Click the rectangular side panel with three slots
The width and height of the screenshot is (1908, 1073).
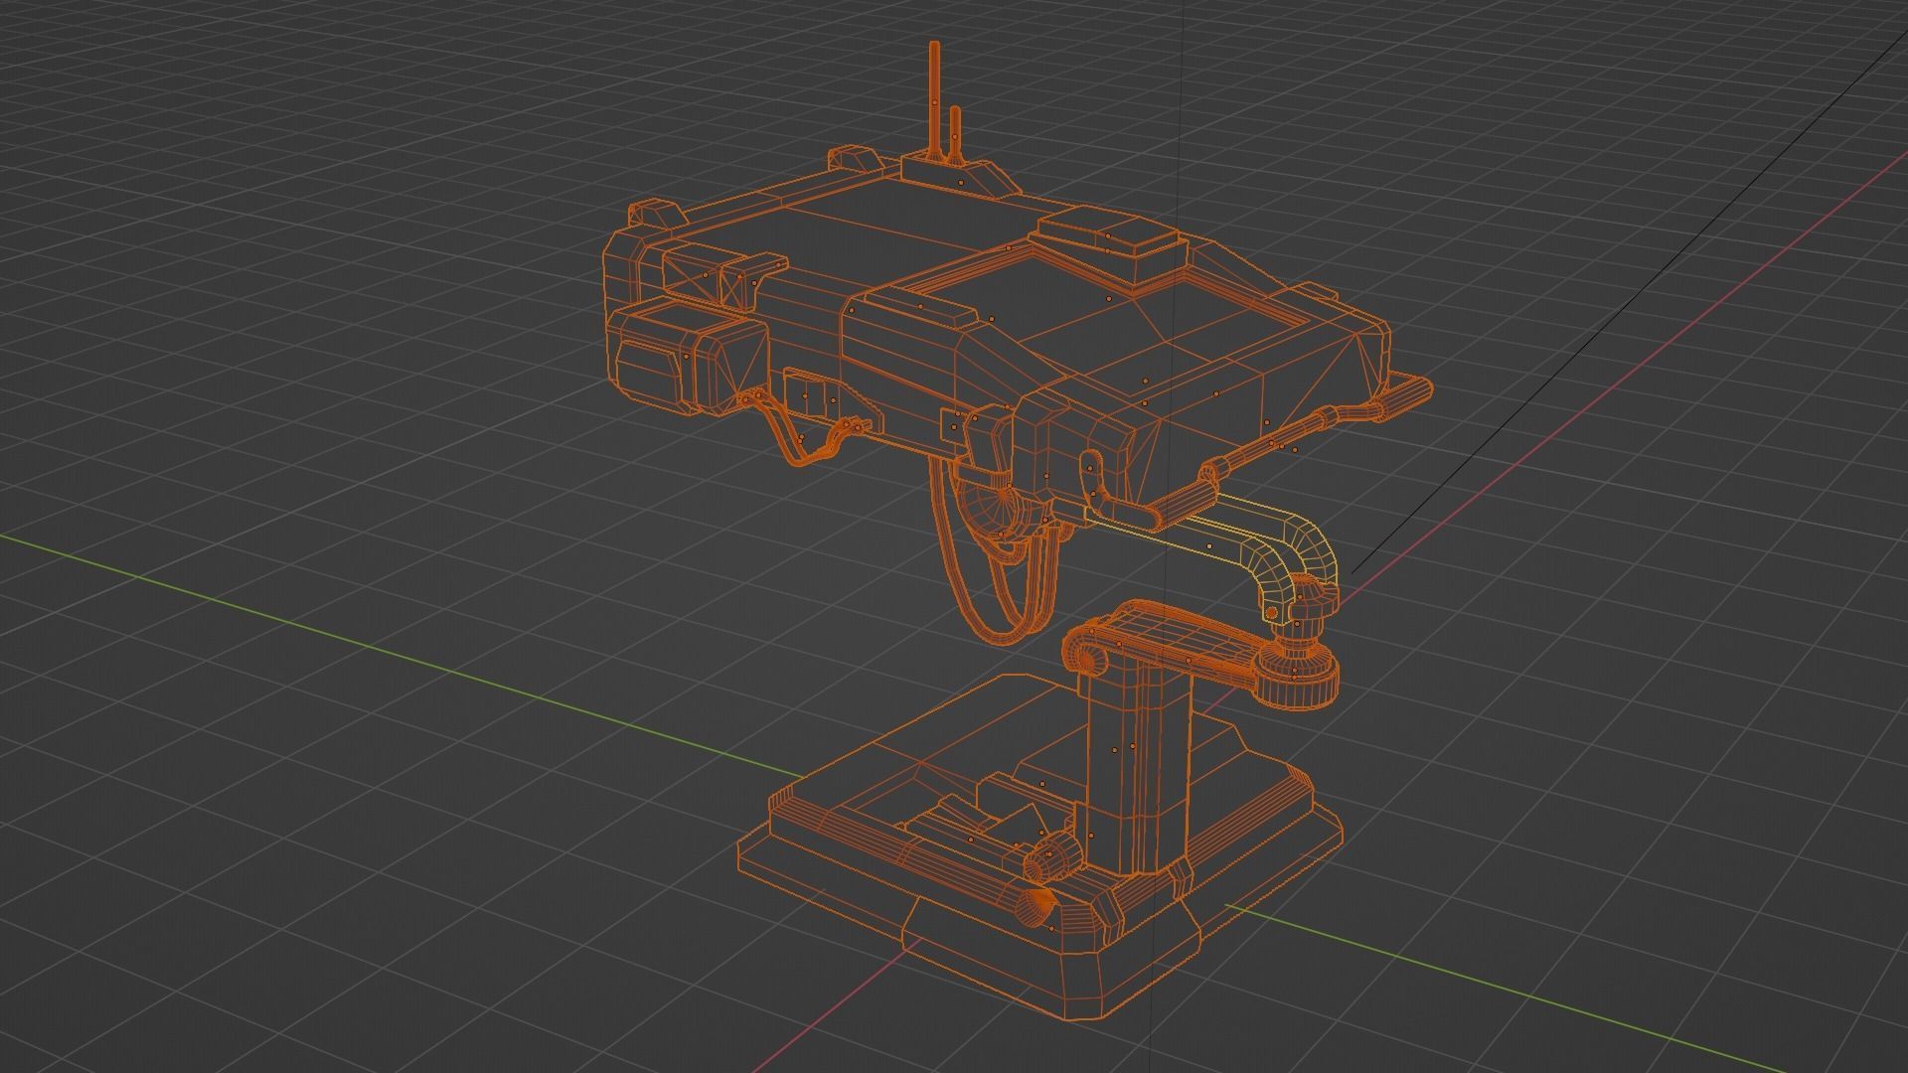(812, 397)
